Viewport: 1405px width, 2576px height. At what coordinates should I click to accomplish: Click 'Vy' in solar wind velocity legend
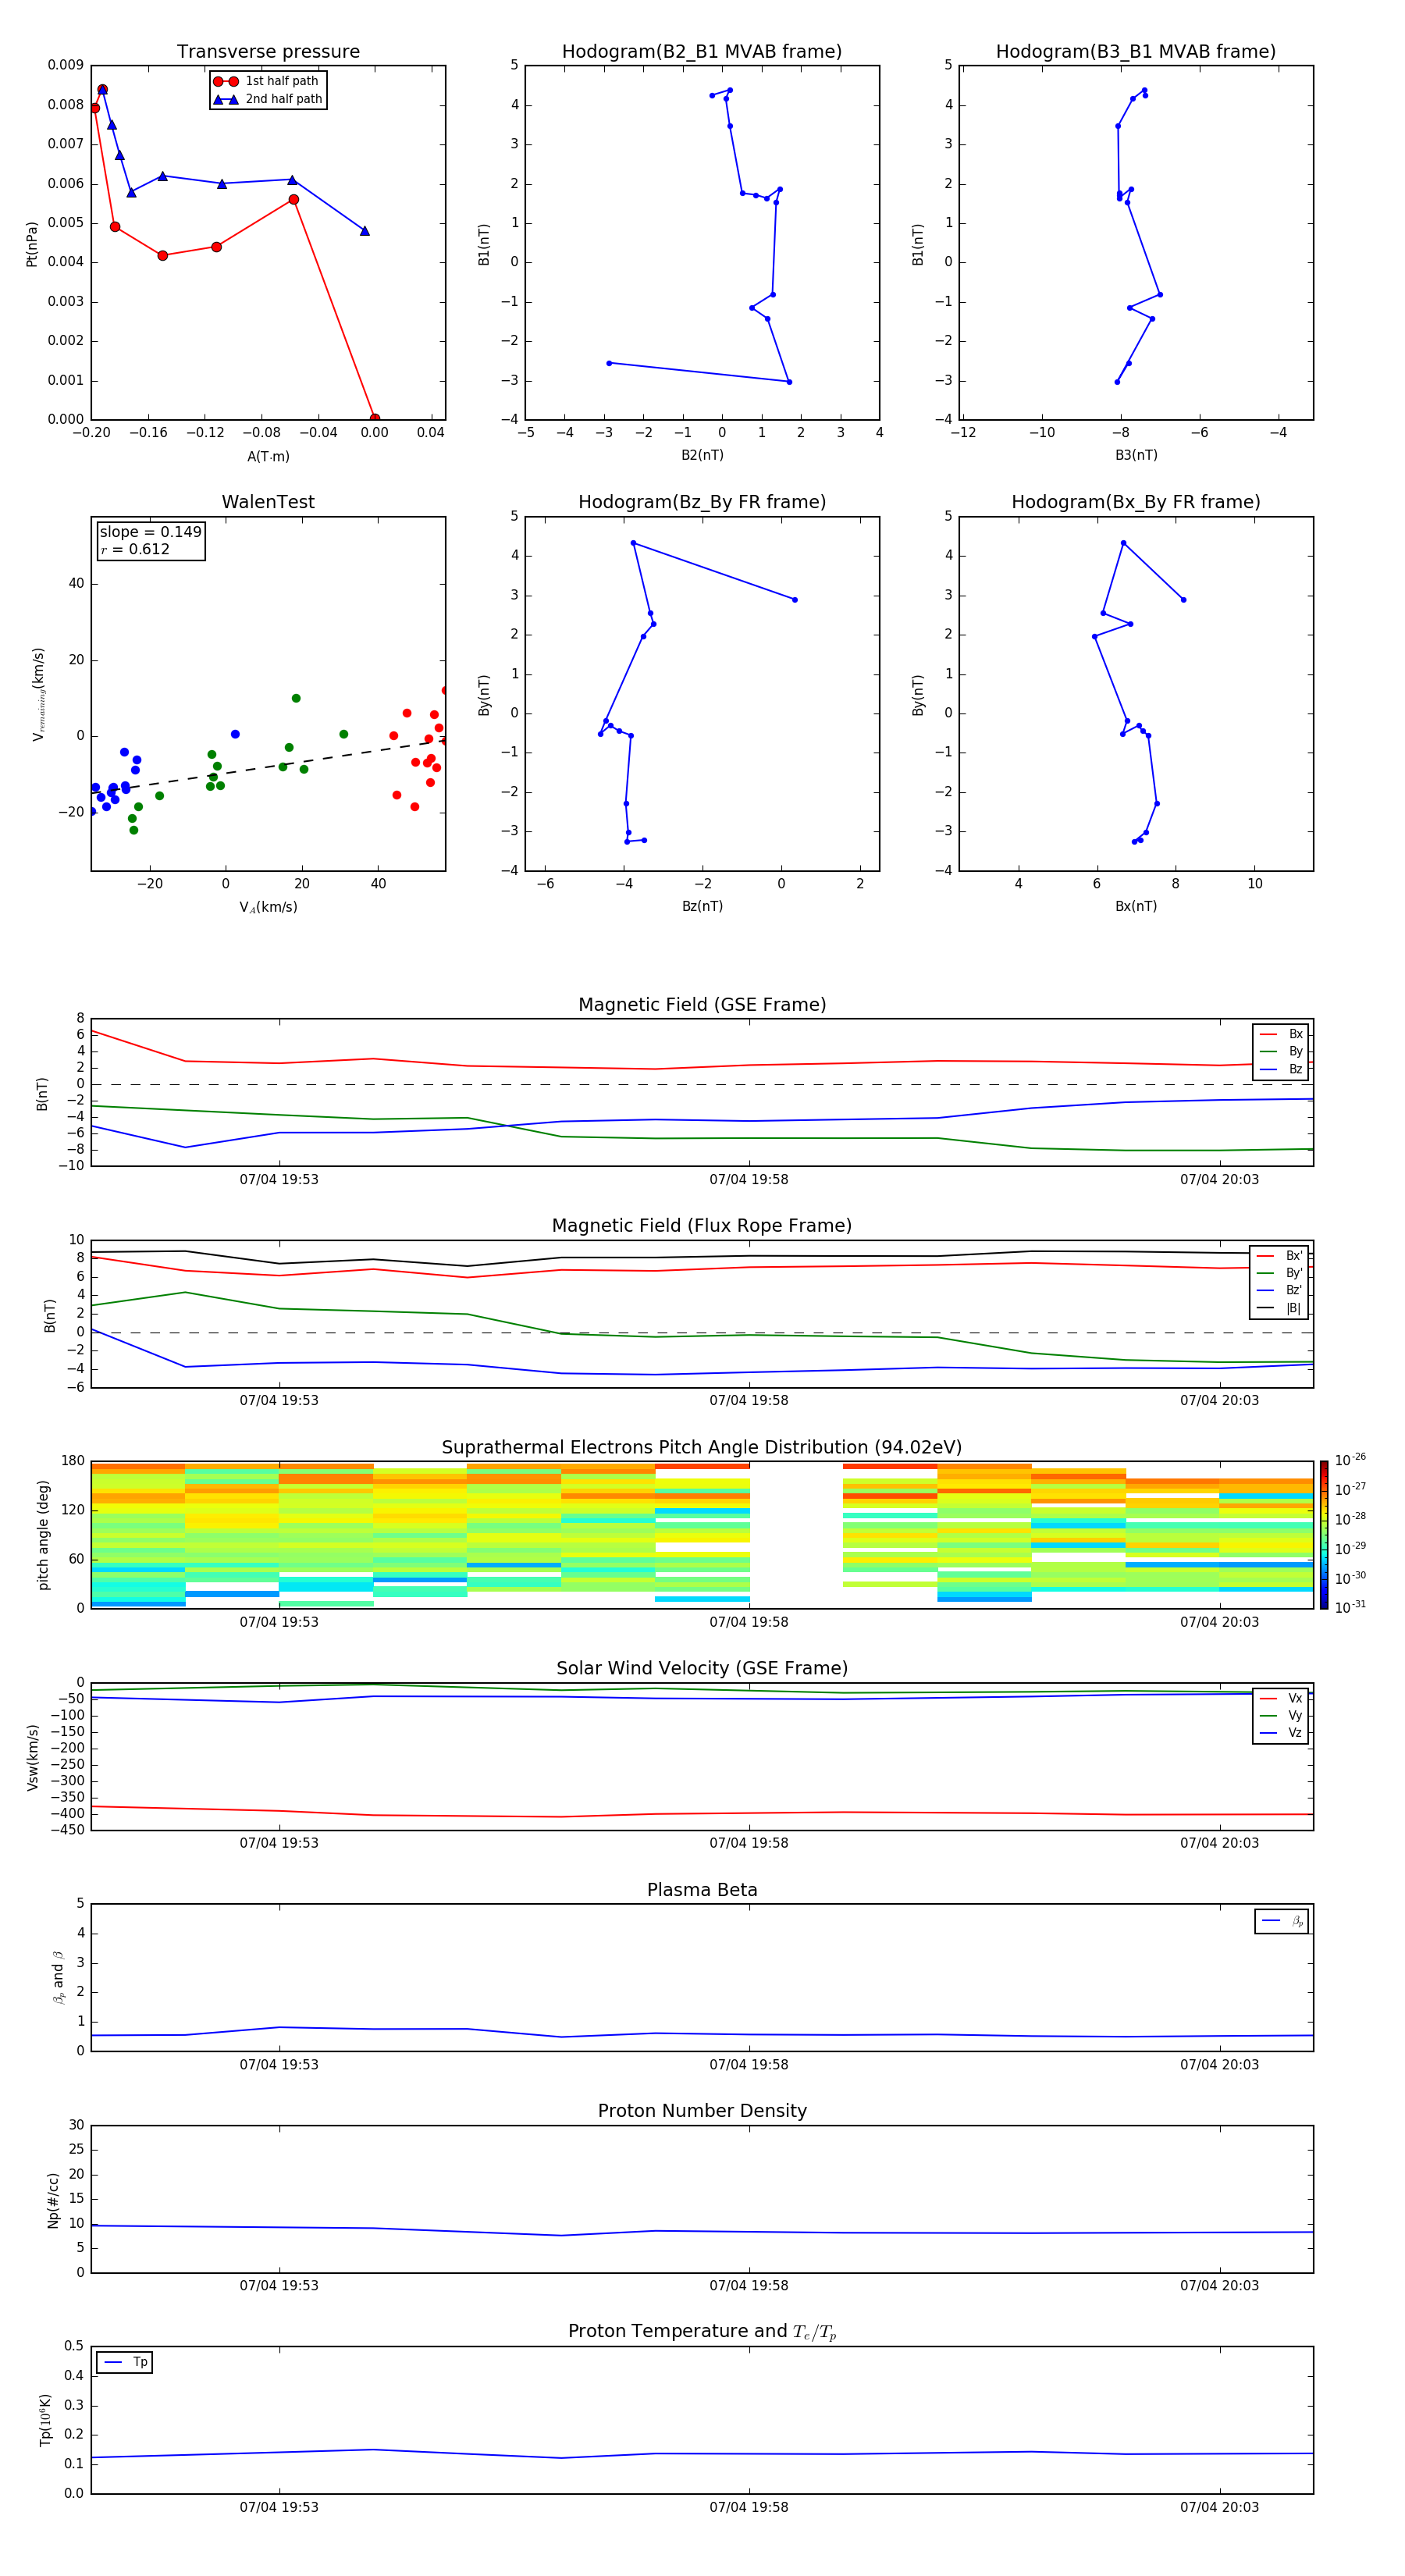coord(1281,1715)
